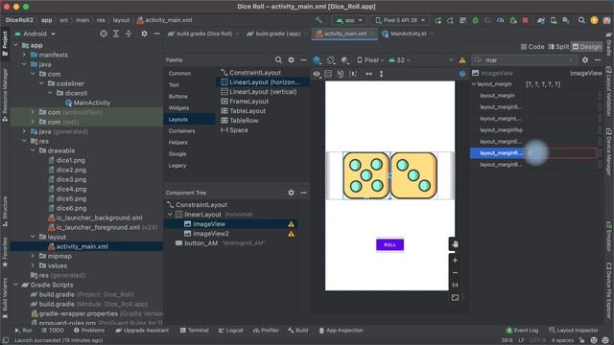This screenshot has width=614, height=345.
Task: Click the Select Design Surface layers icon
Action: 317,60
